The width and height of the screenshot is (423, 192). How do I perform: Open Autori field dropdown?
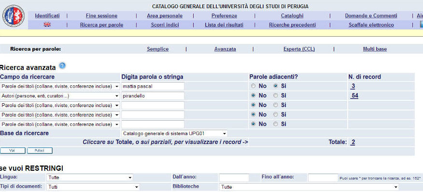coord(60,96)
